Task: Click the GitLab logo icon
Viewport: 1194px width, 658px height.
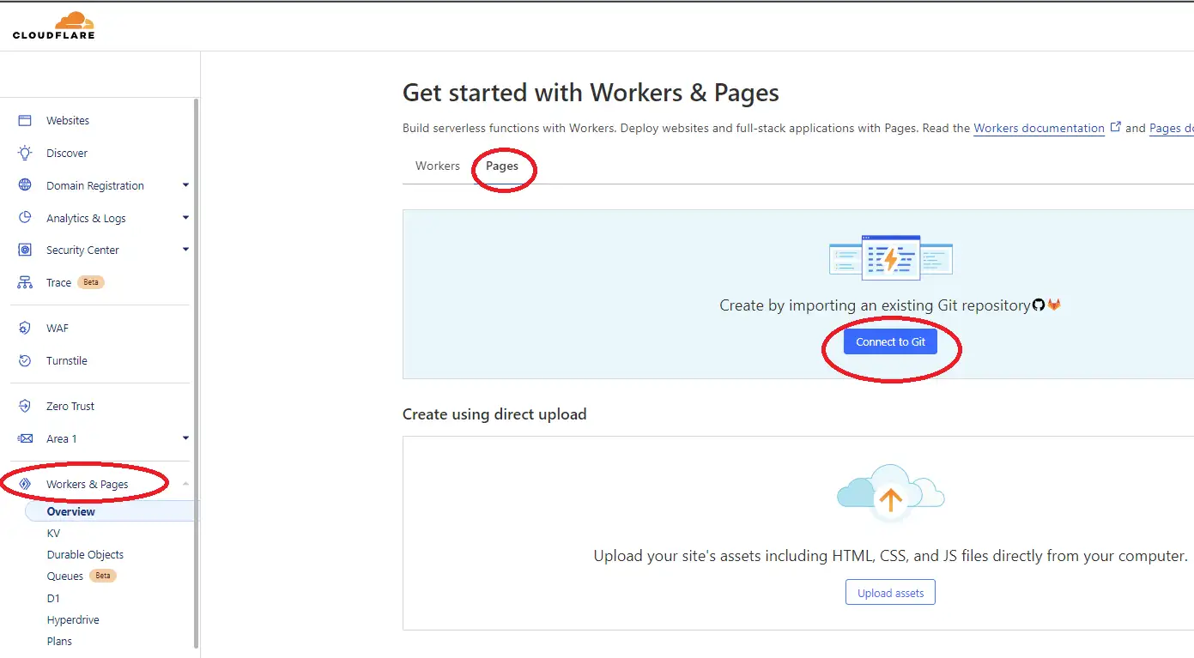Action: 1054,305
